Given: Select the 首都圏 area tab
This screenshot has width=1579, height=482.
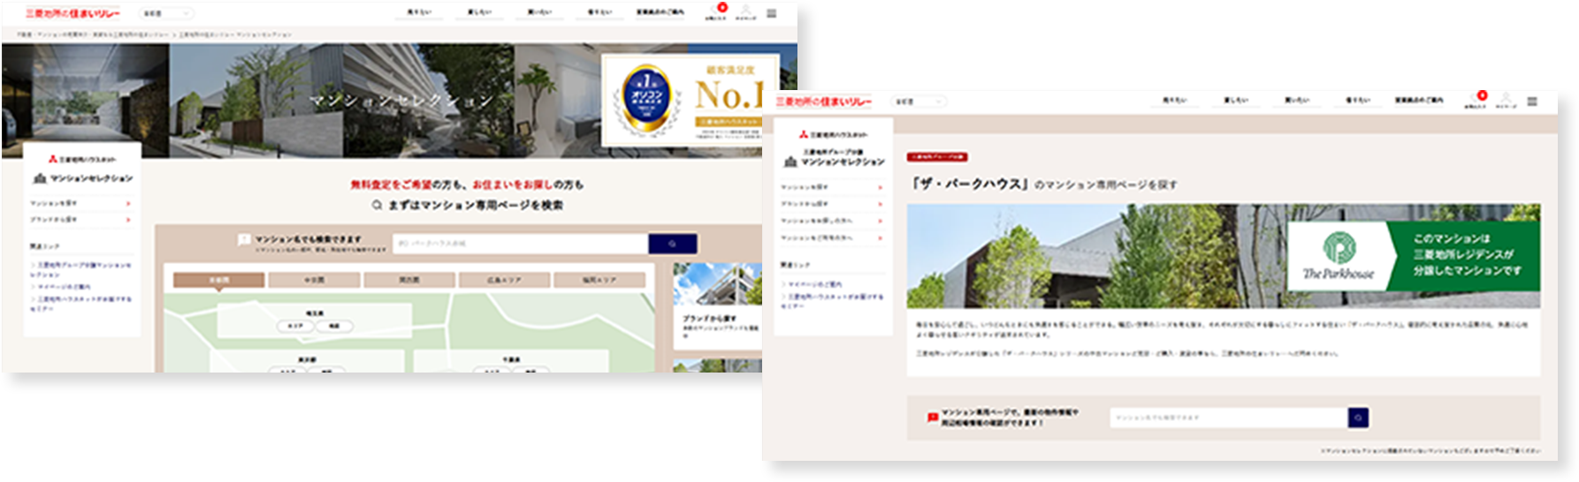Looking at the screenshot, I should tap(218, 280).
